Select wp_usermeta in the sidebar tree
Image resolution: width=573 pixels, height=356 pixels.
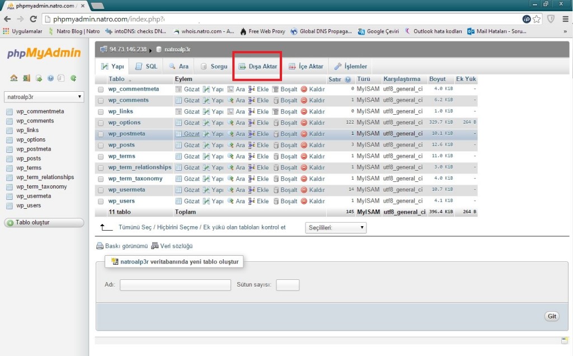click(34, 196)
